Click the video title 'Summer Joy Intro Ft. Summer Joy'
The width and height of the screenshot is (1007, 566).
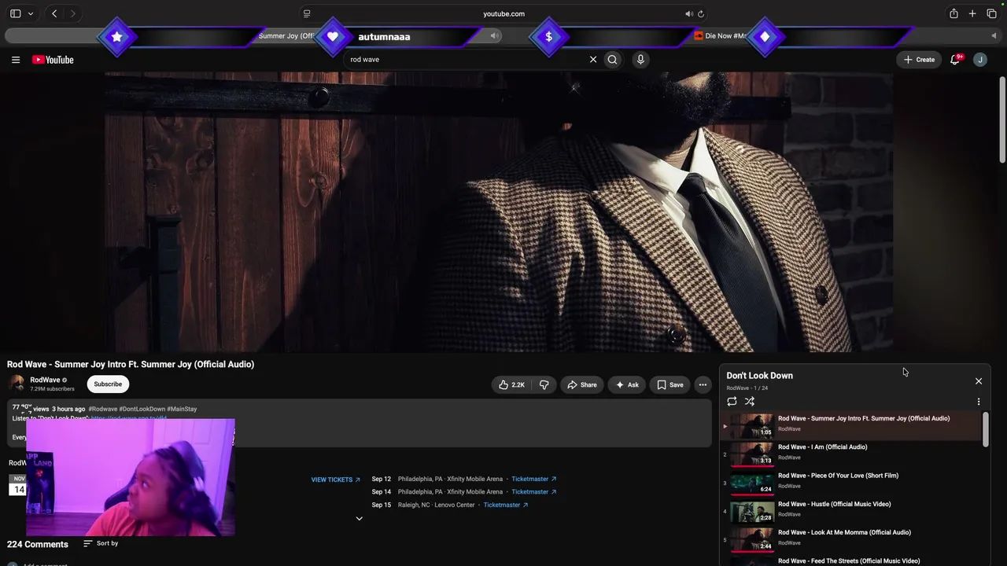click(x=131, y=364)
